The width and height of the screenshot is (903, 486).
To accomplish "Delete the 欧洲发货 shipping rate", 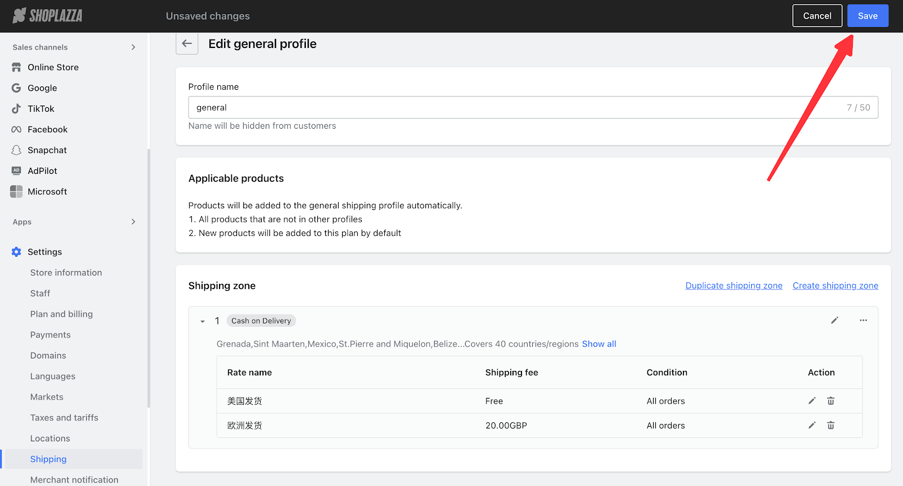I will point(831,426).
